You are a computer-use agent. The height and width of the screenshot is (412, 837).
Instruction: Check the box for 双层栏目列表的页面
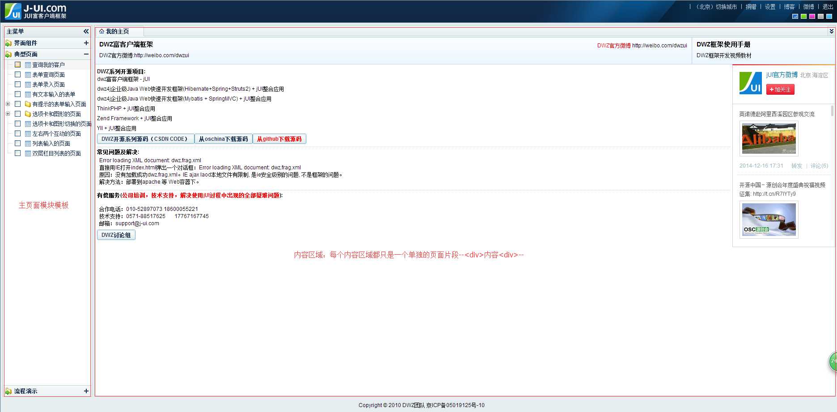(18, 153)
